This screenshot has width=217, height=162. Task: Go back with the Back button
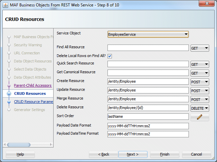click(103, 155)
